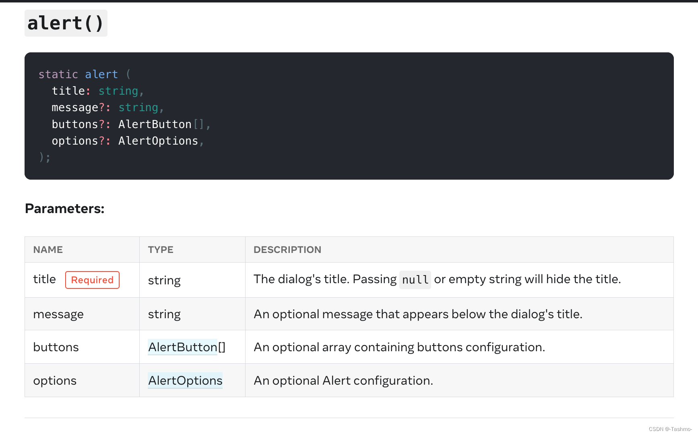
Task: Click the options row in the table
Action: (55, 380)
